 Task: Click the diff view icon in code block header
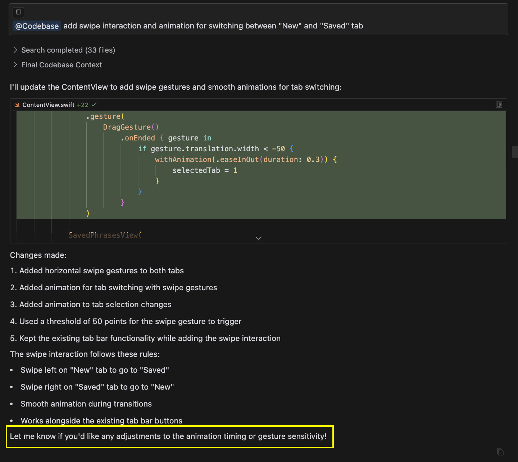(x=499, y=104)
